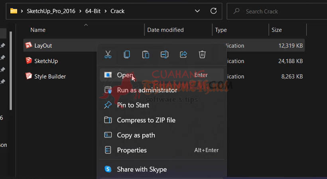The width and height of the screenshot is (327, 179).
Task: Click the Rename icon in context menu
Action: [x=164, y=54]
